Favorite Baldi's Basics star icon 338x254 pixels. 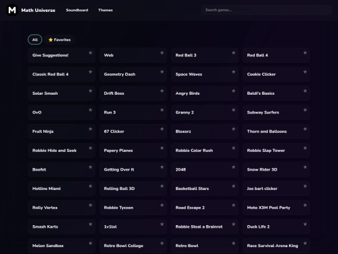pos(305,91)
